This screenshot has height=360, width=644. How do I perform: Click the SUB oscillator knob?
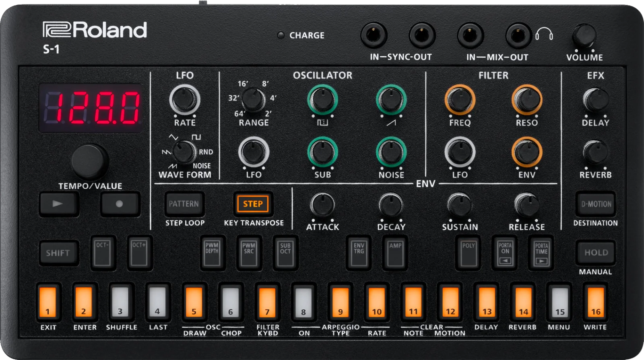(x=322, y=152)
